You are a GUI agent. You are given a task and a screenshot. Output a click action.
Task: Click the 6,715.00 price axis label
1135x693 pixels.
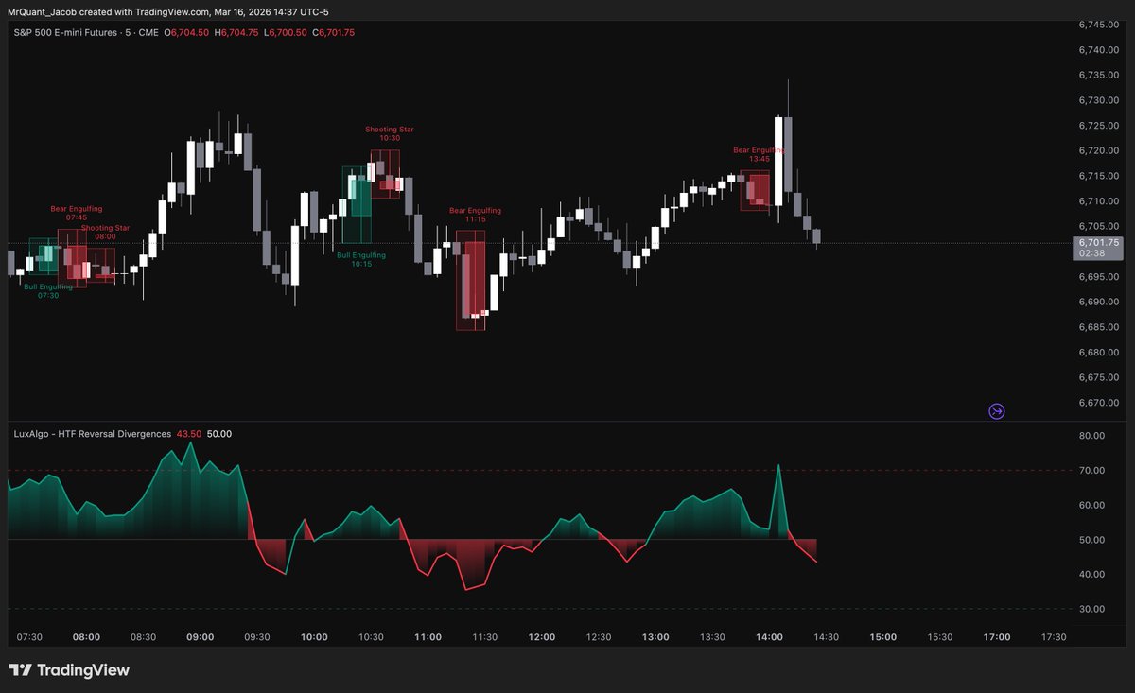(x=1099, y=176)
